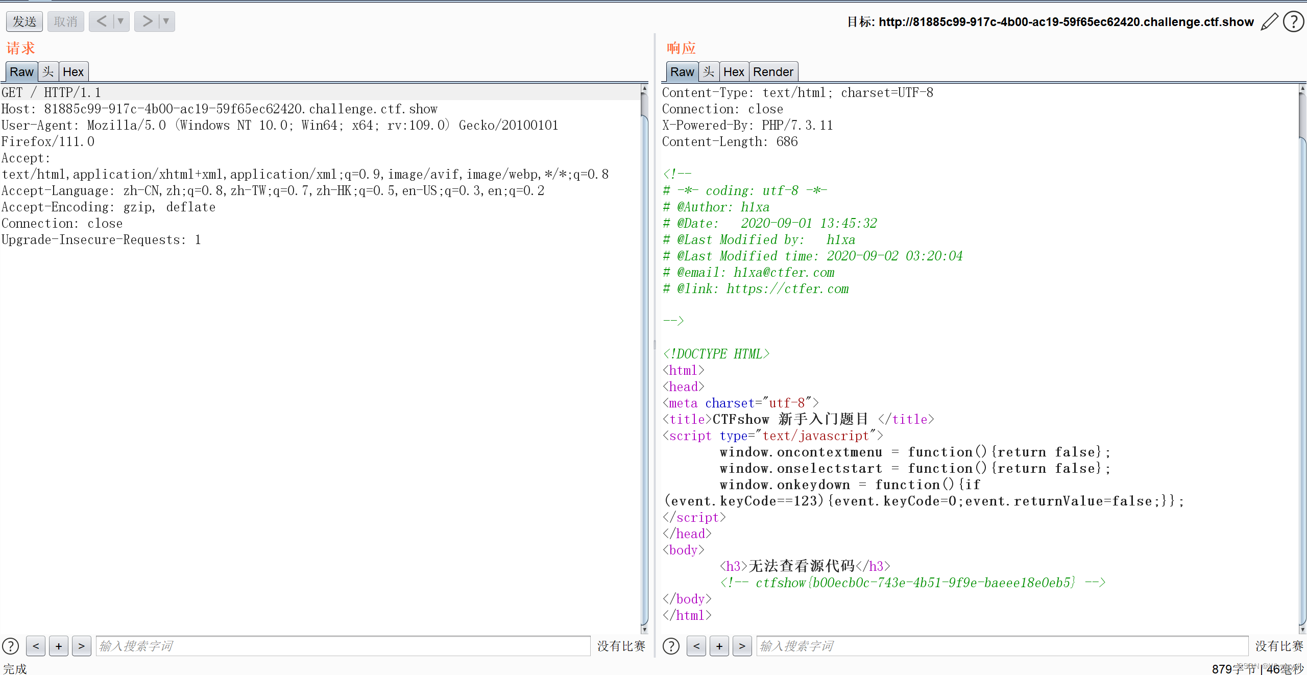
Task: Select the response Raw tab
Action: (682, 72)
